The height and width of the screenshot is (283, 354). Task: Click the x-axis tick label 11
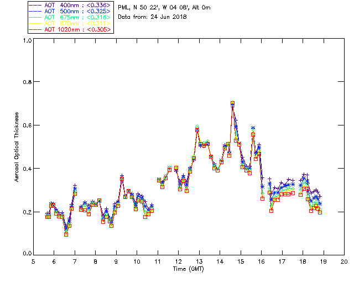pos(158,261)
